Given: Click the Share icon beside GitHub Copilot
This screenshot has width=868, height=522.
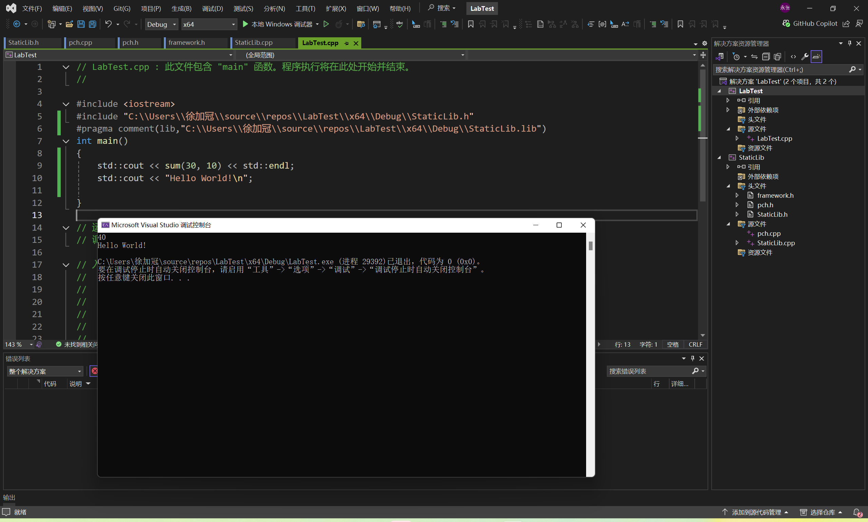Looking at the screenshot, I should pos(846,23).
